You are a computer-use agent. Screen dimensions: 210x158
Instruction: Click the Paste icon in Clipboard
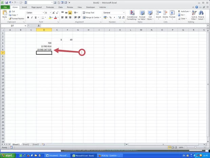[x=5, y=14]
